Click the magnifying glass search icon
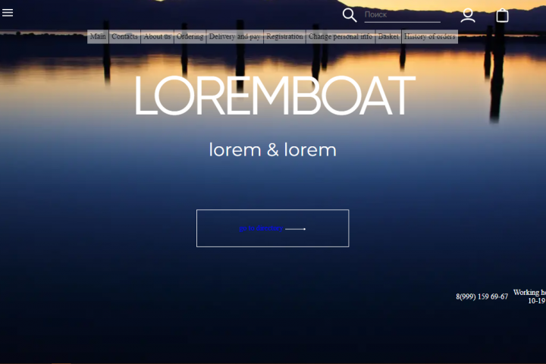 tap(350, 15)
